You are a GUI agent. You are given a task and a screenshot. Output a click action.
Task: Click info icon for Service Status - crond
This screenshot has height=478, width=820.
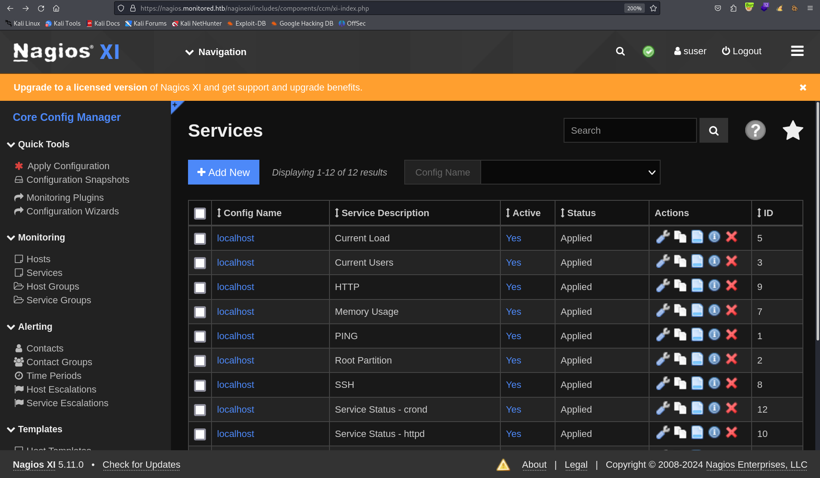tap(714, 408)
